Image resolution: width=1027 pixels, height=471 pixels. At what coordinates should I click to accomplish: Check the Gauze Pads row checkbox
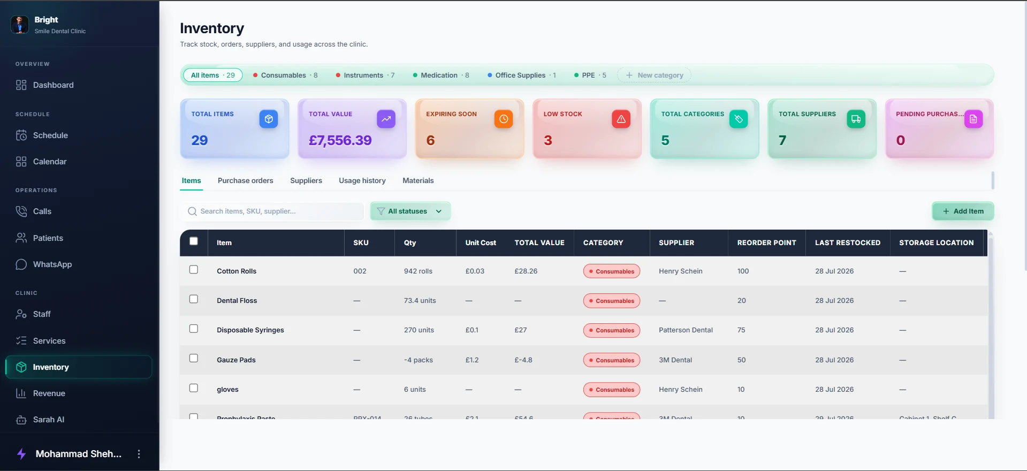(x=194, y=358)
